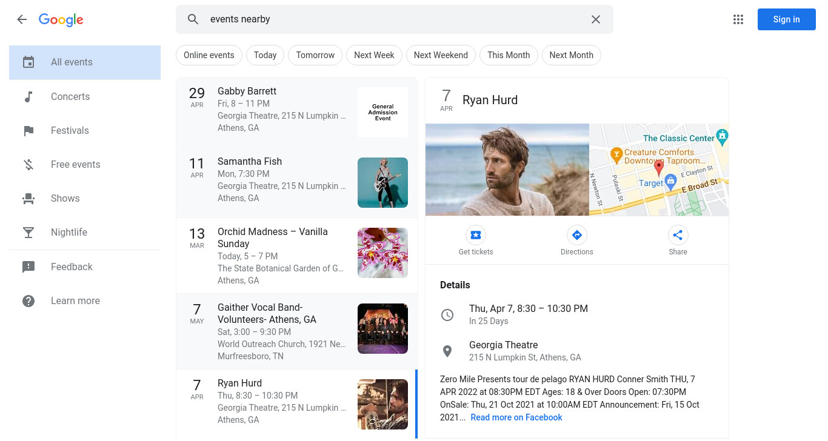Click the Target store marker on map

click(670, 181)
